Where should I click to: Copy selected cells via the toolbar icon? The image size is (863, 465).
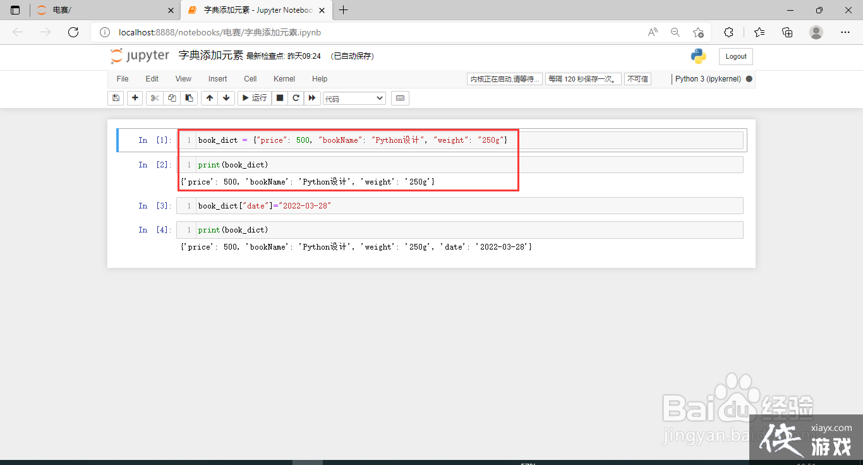tap(172, 98)
